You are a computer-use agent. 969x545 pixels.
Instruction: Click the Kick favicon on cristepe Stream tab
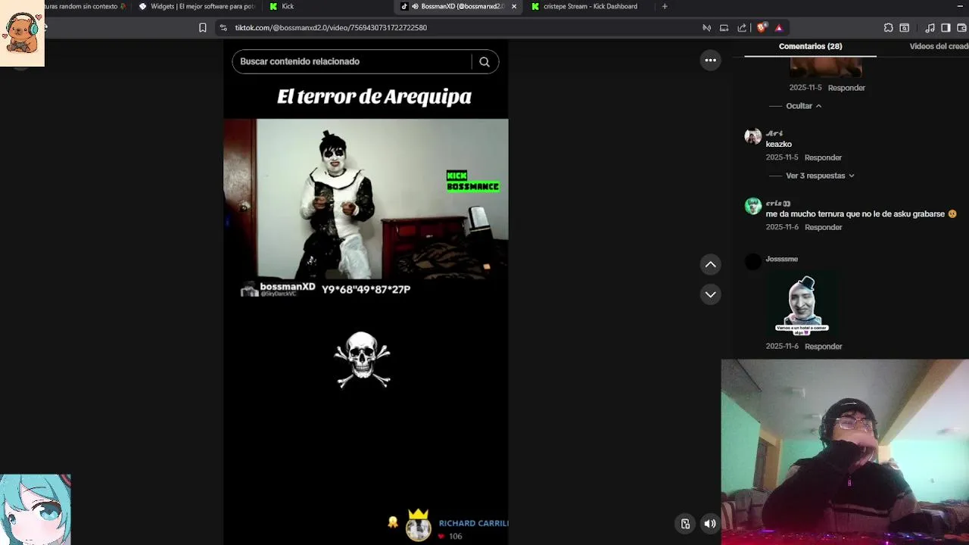tap(535, 6)
